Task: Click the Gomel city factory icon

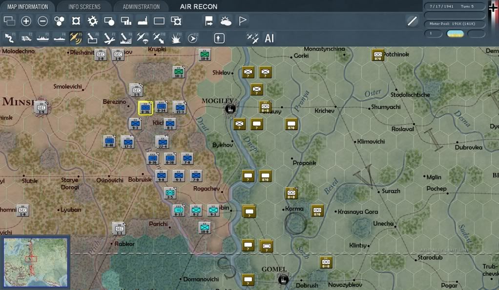Action: point(283,280)
